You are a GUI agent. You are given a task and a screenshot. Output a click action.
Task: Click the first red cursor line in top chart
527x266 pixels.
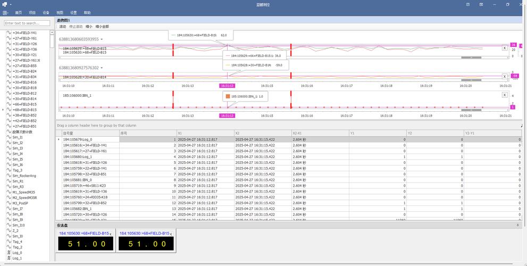(173, 50)
